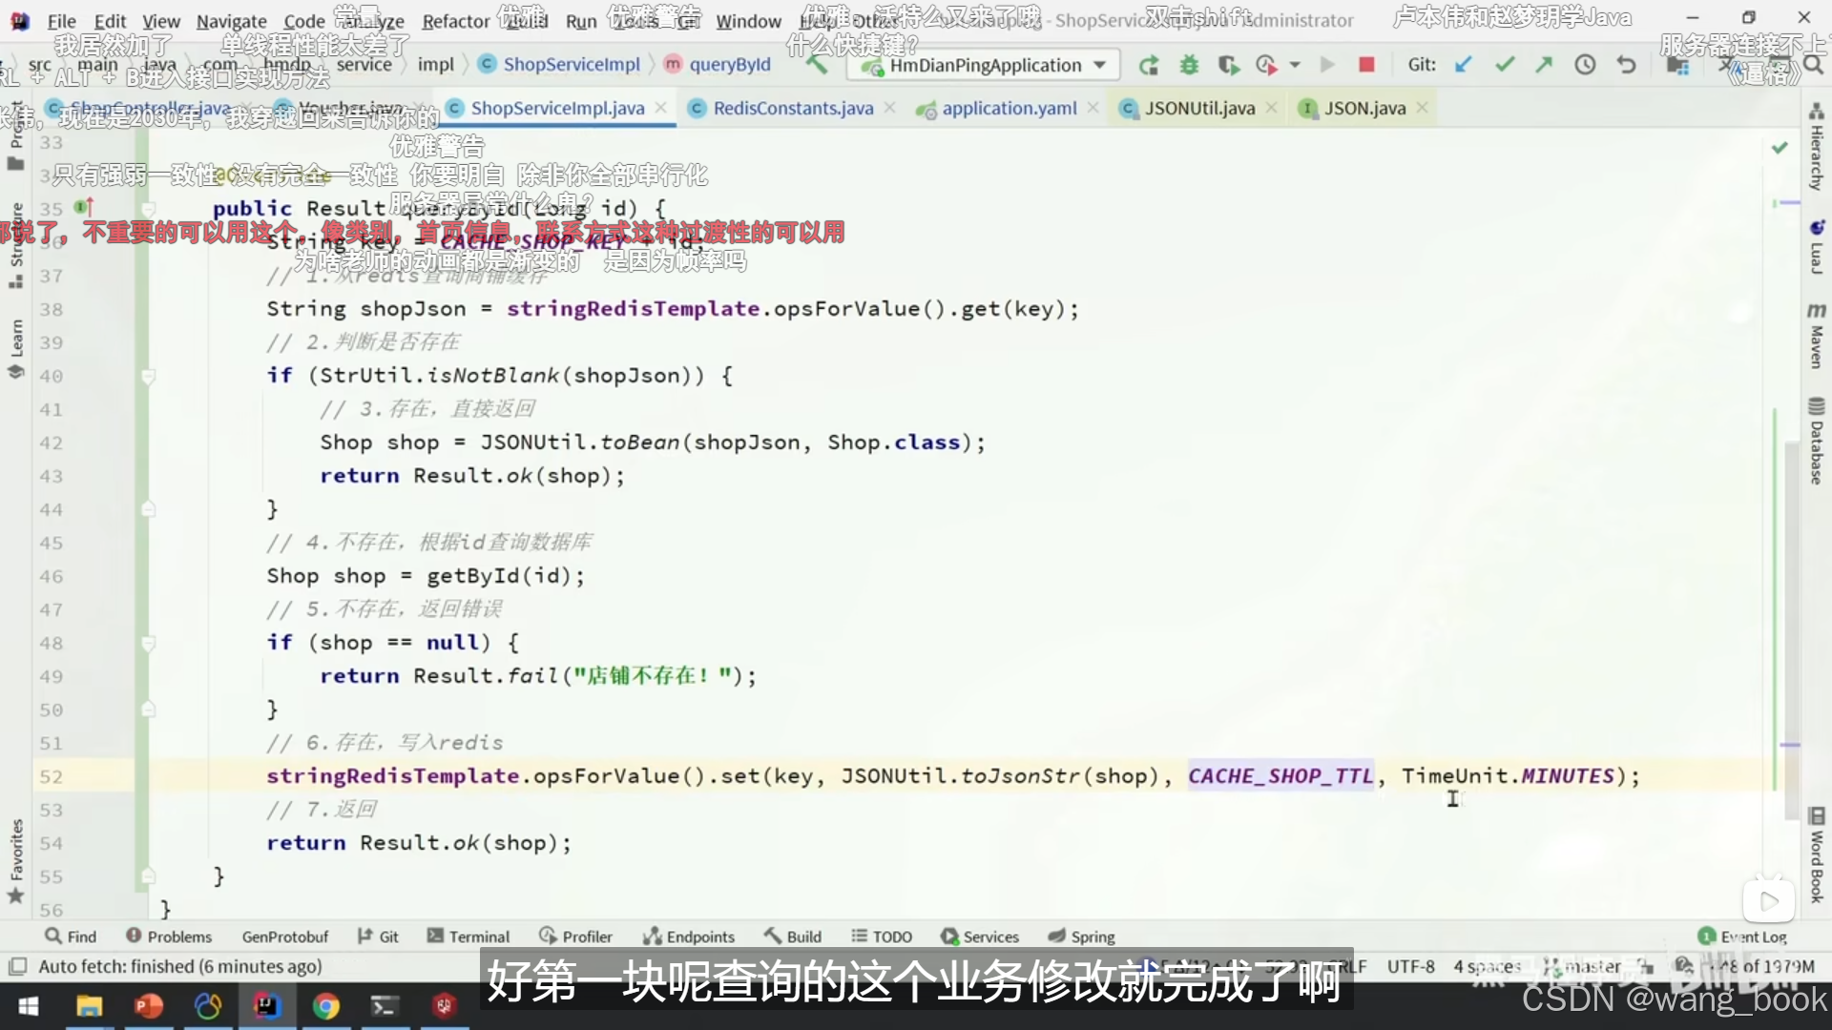Click the code inspection green checkmark
Image resolution: width=1832 pixels, height=1030 pixels.
1780,148
